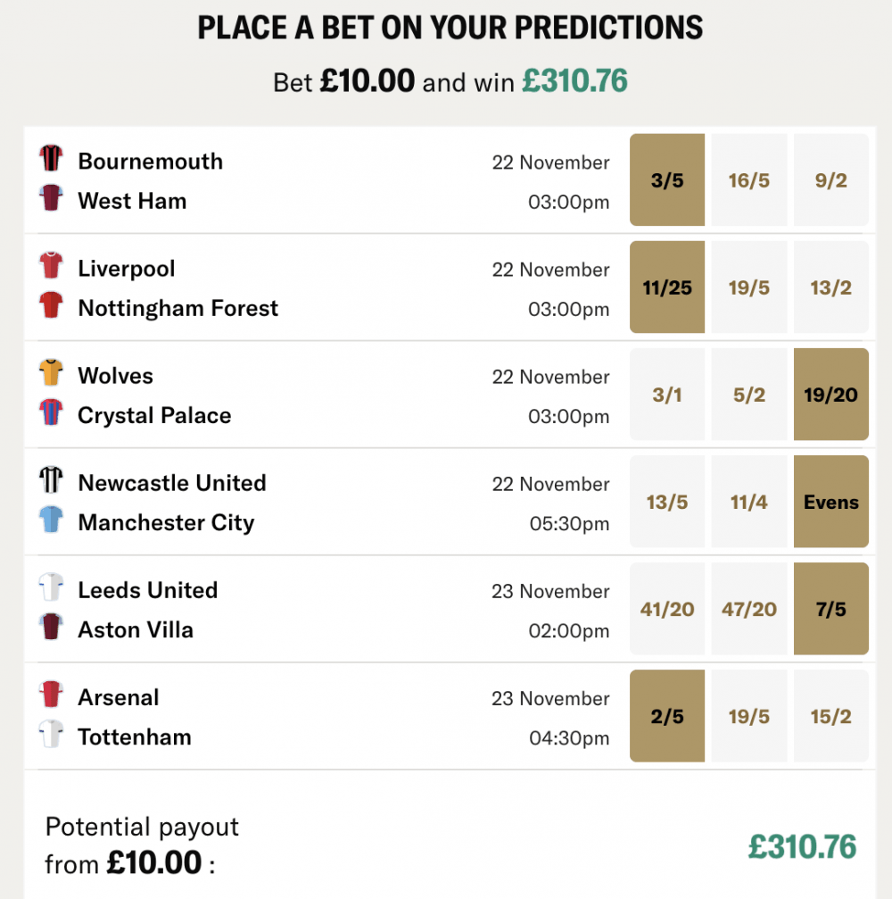Toggle the 19/5 Liverpool draw odds
Viewport: 892px width, 899px height.
(749, 287)
